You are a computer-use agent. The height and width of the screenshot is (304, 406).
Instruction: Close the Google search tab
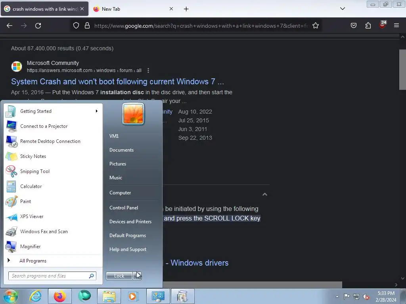coord(82,9)
